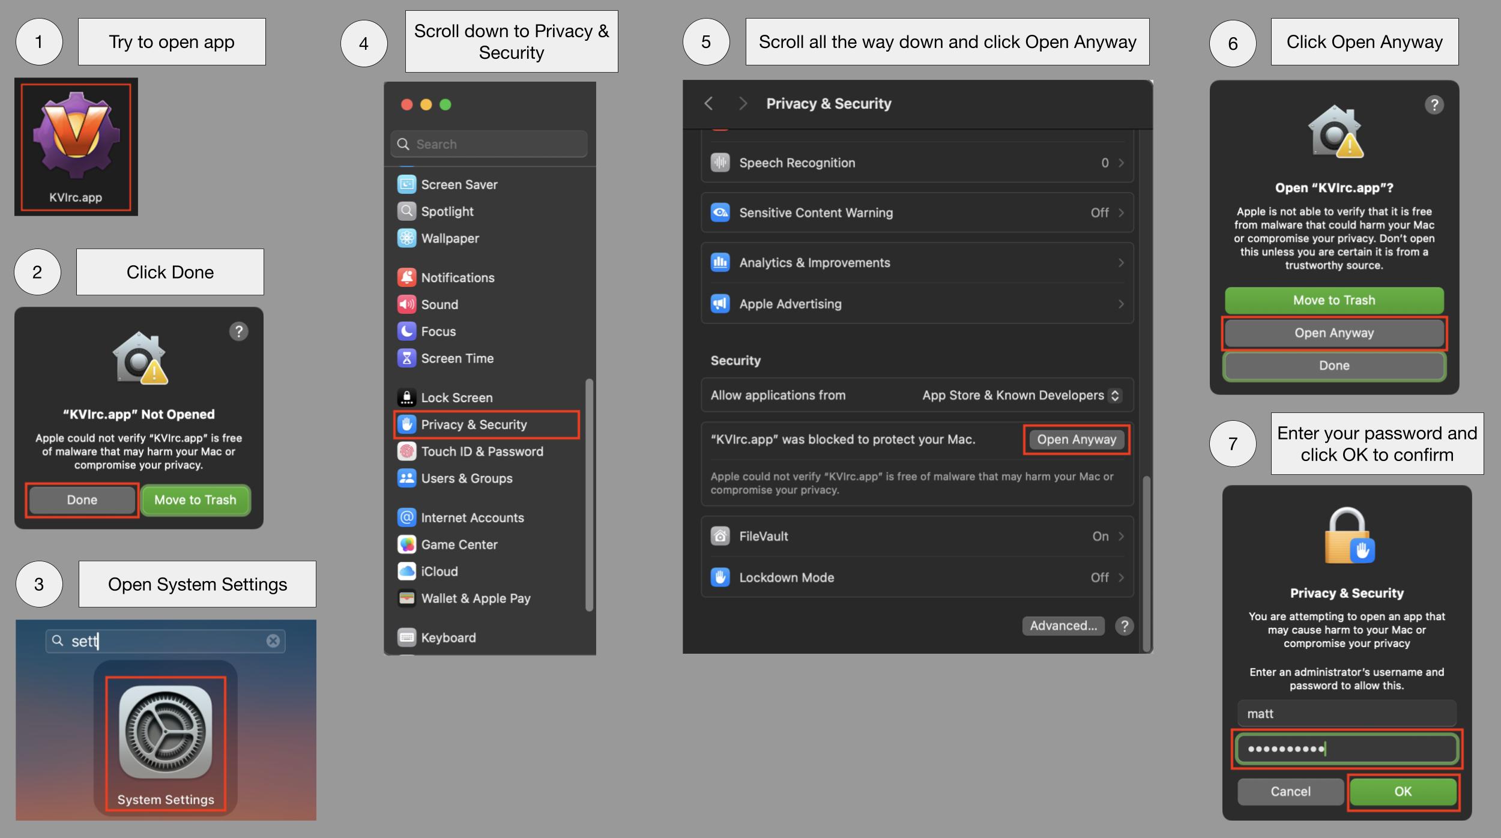Click the sidebar Search field

click(489, 144)
